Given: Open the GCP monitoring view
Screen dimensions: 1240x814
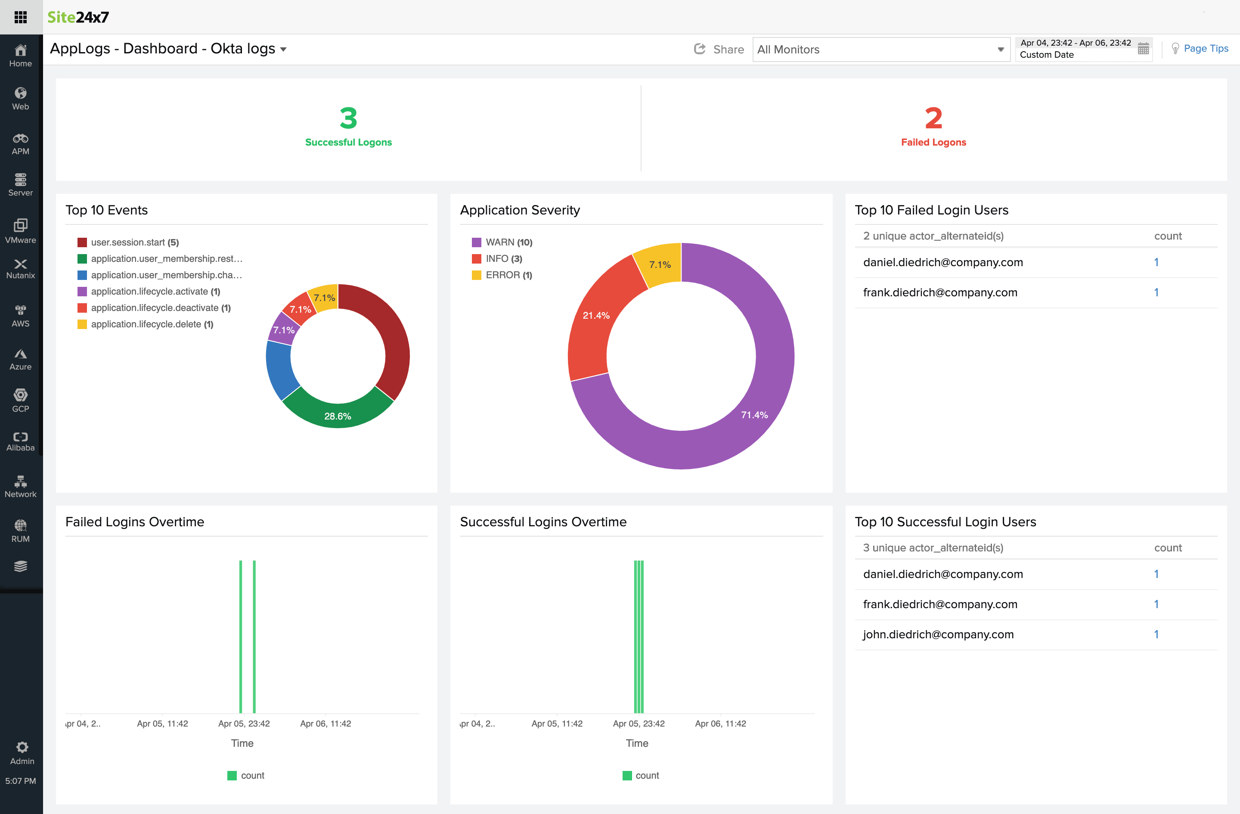Looking at the screenshot, I should tap(20, 399).
